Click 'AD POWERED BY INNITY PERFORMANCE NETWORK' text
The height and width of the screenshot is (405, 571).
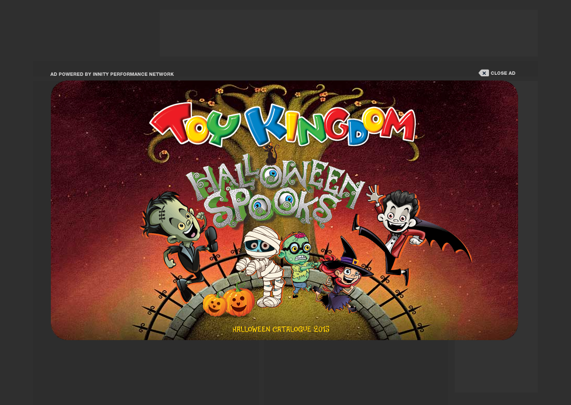pyautogui.click(x=112, y=74)
